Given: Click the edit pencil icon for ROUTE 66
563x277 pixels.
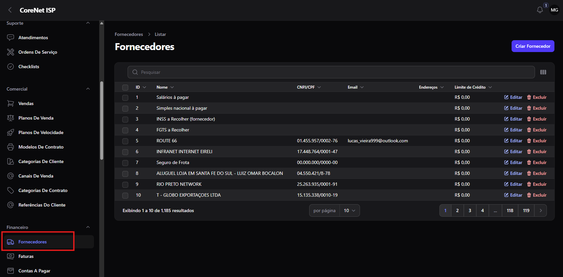Looking at the screenshot, I should [x=506, y=141].
